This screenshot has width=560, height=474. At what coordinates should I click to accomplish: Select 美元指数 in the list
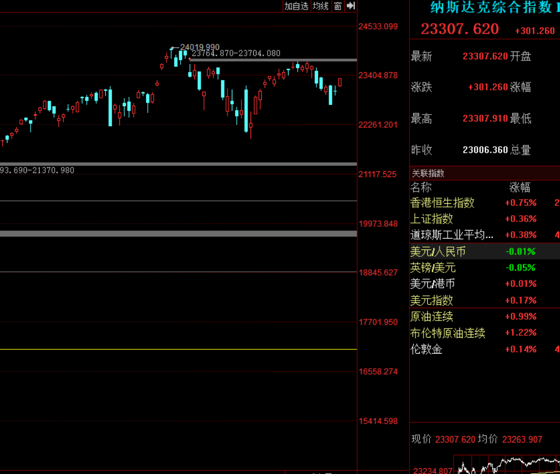coord(432,300)
